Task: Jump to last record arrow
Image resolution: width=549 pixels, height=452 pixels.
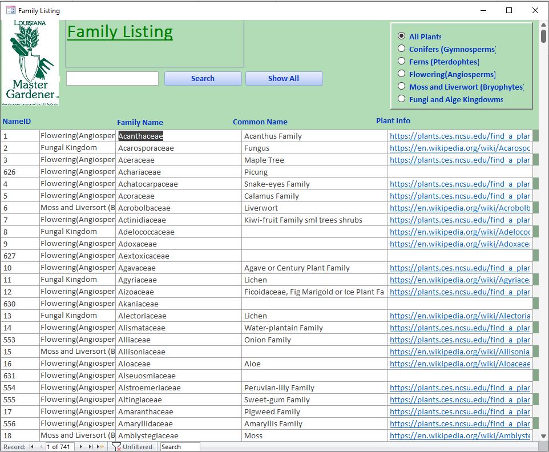Action: point(91,446)
